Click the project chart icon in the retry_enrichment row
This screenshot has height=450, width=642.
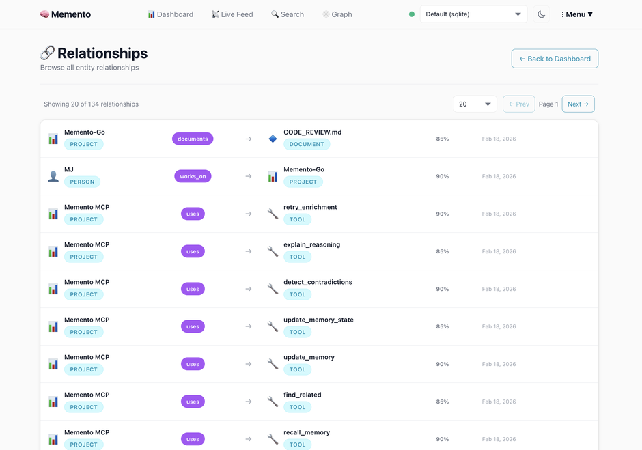click(53, 214)
